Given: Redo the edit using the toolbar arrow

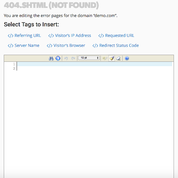Looking at the screenshot, I should pyautogui.click(x=73, y=58).
